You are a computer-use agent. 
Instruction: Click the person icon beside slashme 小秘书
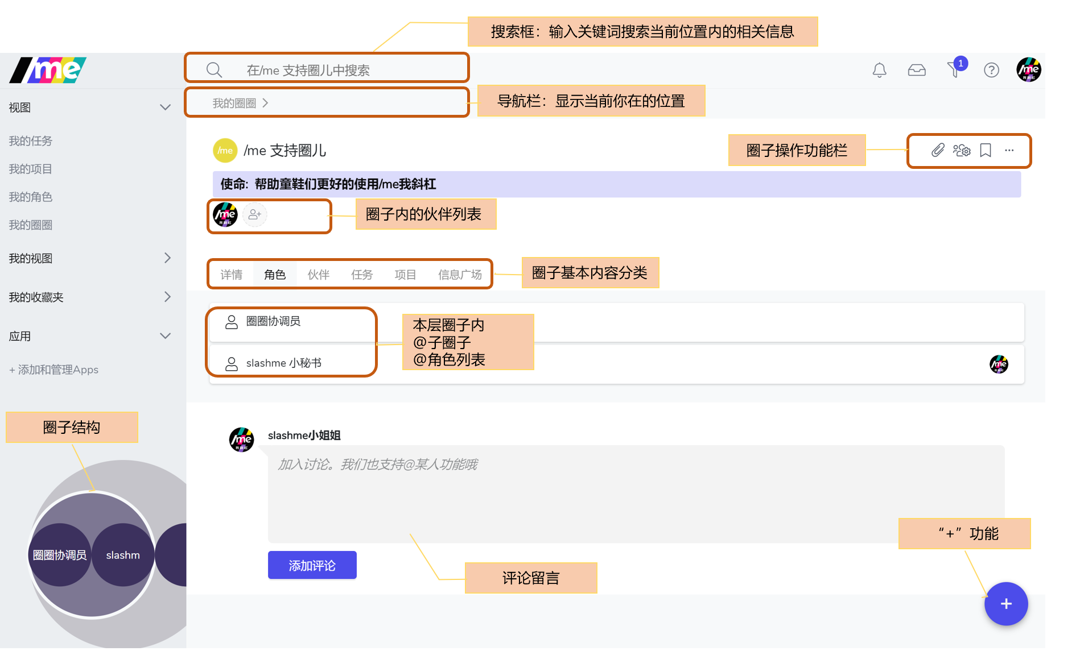(232, 364)
